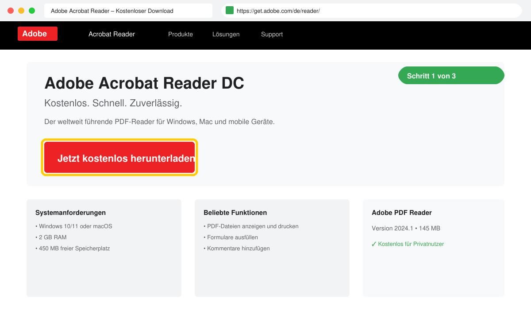The width and height of the screenshot is (531, 319).
Task: Click the Kommentare hinzufügen line
Action: tap(236, 248)
